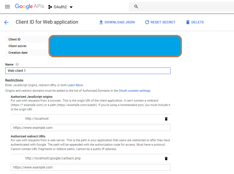The height and width of the screenshot is (174, 234).
Task: Click the search magnifier icon
Action: [136, 7]
